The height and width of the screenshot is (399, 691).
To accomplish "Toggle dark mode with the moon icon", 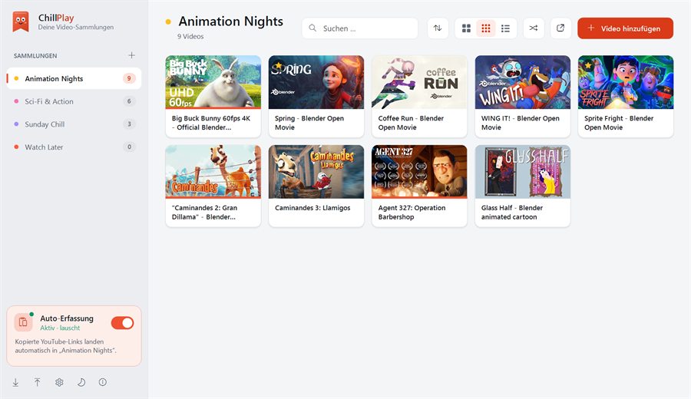I will 81,382.
